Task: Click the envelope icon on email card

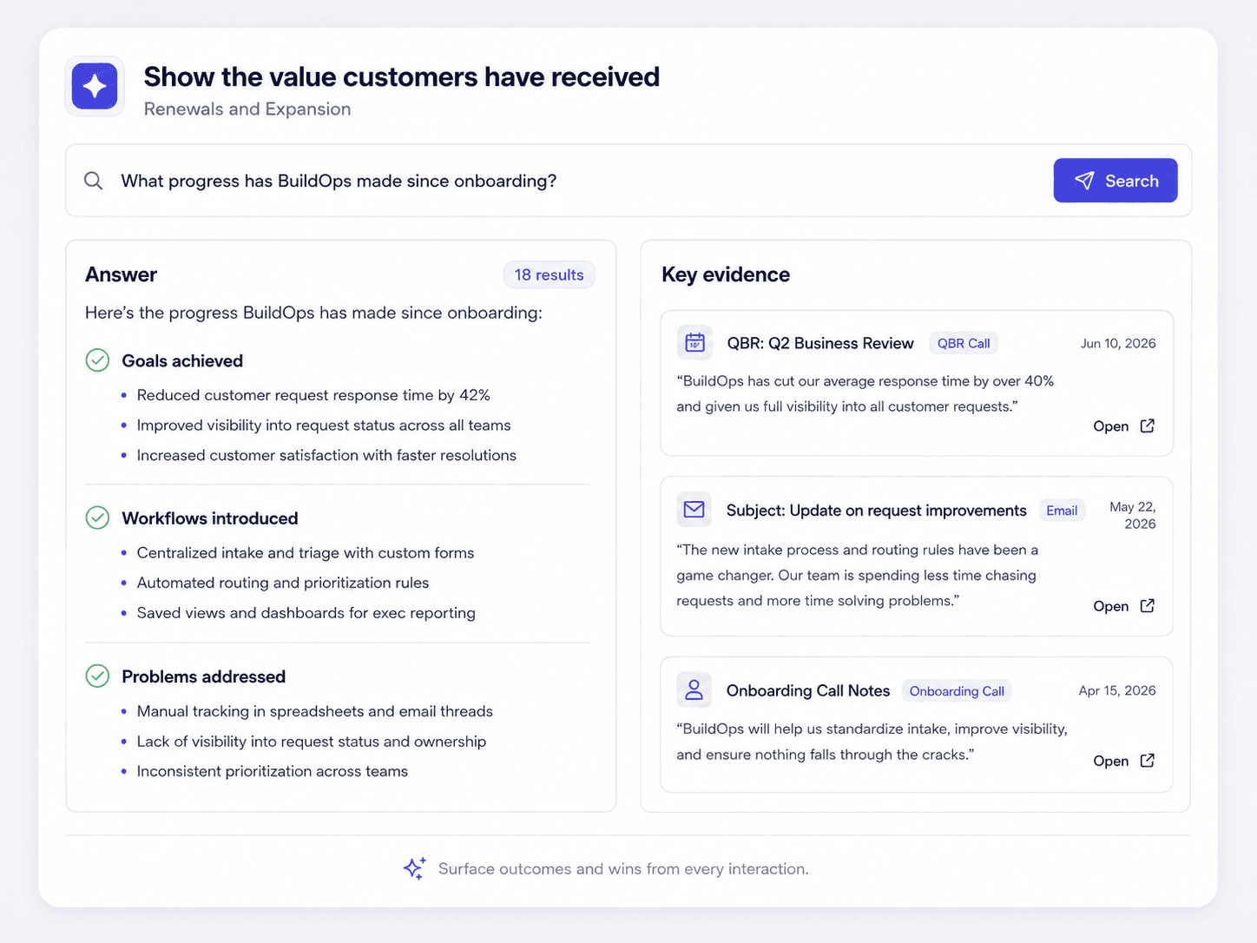Action: coord(694,510)
